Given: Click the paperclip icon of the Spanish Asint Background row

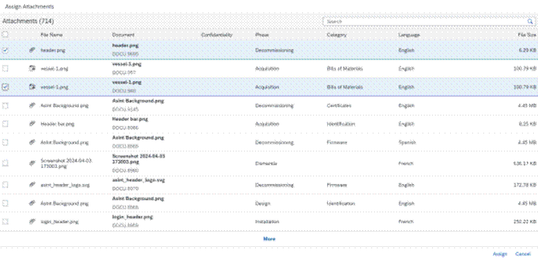Looking at the screenshot, I should [33, 142].
